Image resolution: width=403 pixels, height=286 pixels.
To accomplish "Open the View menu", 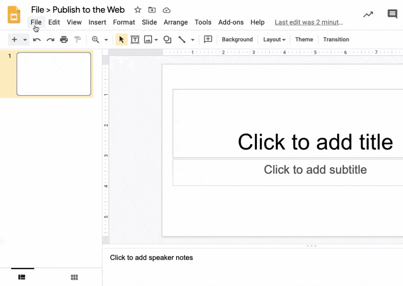I will [74, 22].
